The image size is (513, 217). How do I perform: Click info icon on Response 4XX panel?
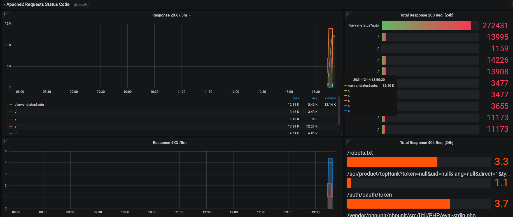[x=4, y=141]
